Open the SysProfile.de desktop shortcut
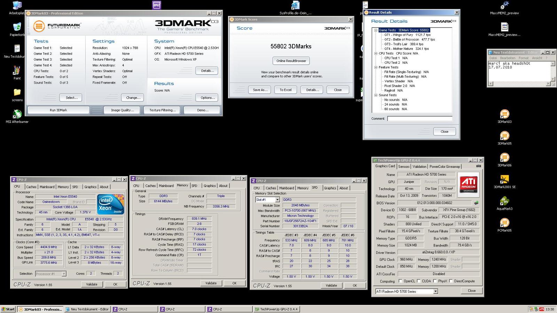Image resolution: width=557 pixels, height=313 pixels. tap(295, 5)
